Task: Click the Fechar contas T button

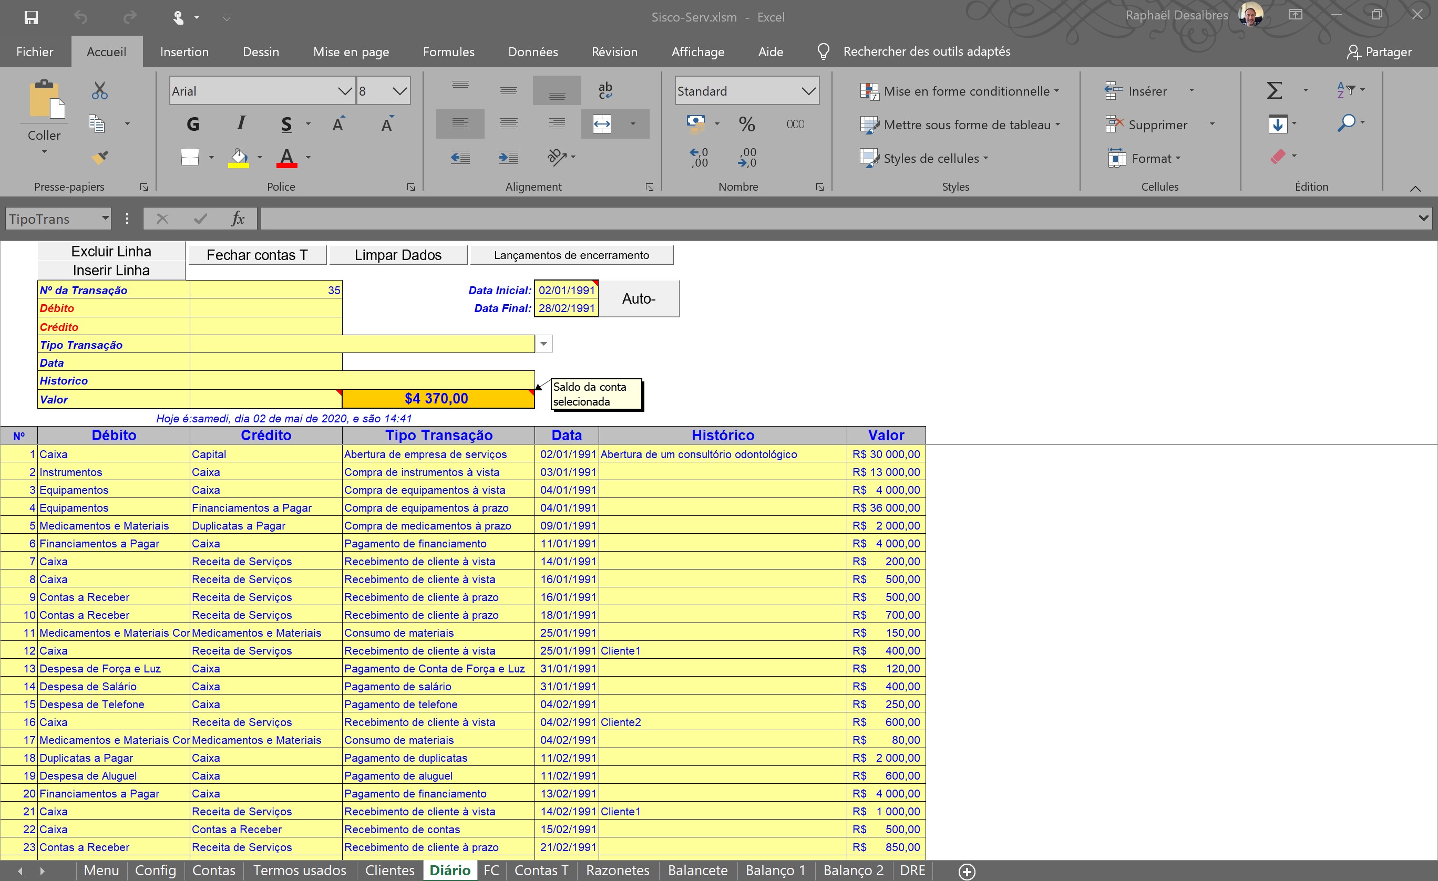Action: pyautogui.click(x=257, y=255)
